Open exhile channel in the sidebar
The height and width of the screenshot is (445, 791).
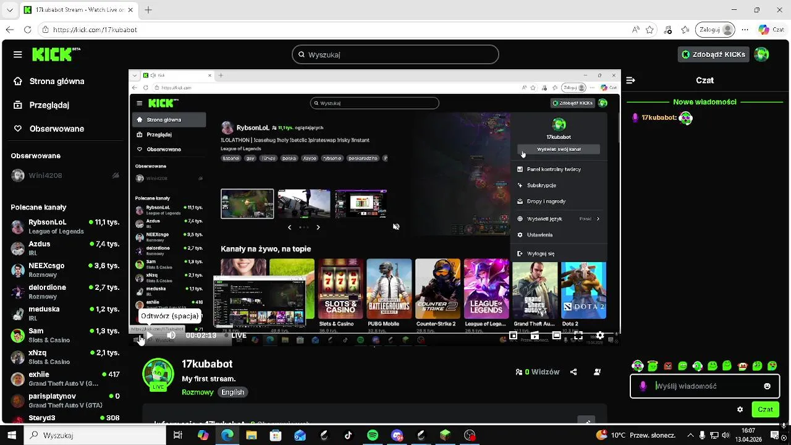(65, 379)
